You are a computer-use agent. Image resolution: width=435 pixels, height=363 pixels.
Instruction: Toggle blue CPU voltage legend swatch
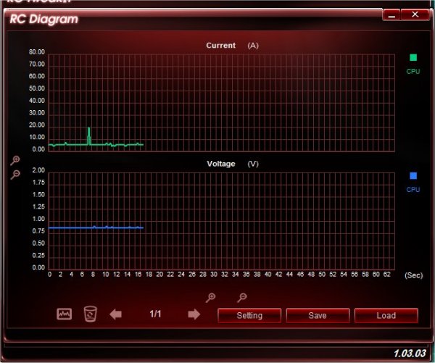pos(413,176)
